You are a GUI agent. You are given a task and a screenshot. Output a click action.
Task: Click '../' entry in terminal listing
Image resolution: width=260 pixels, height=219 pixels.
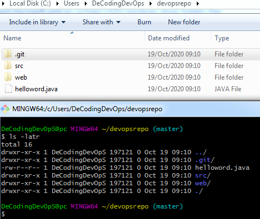coord(201,152)
